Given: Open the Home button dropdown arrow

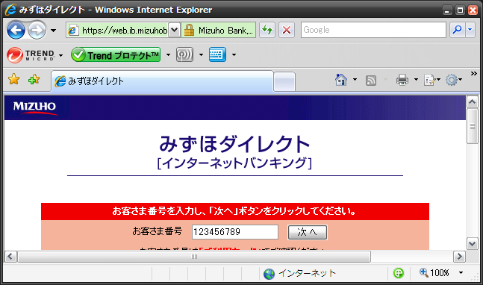Looking at the screenshot, I should click(355, 80).
